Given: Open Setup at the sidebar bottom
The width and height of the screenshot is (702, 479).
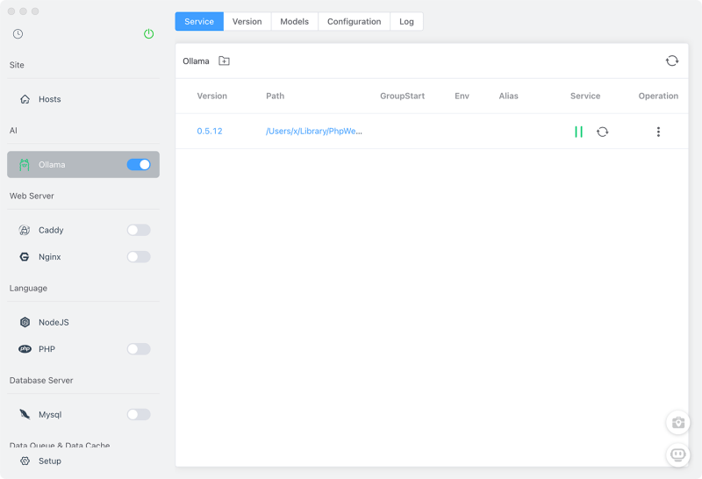Looking at the screenshot, I should click(x=83, y=461).
